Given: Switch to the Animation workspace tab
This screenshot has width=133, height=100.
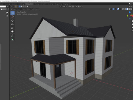Looking at the screenshot, I should point(43,4).
